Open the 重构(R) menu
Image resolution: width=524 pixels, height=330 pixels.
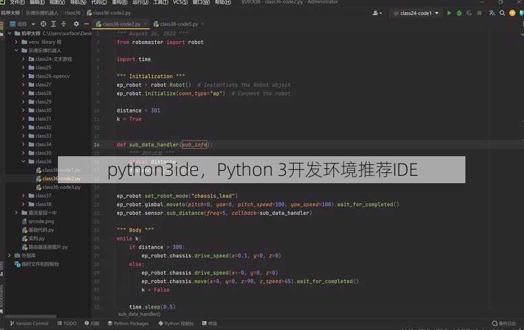tap(119, 2)
